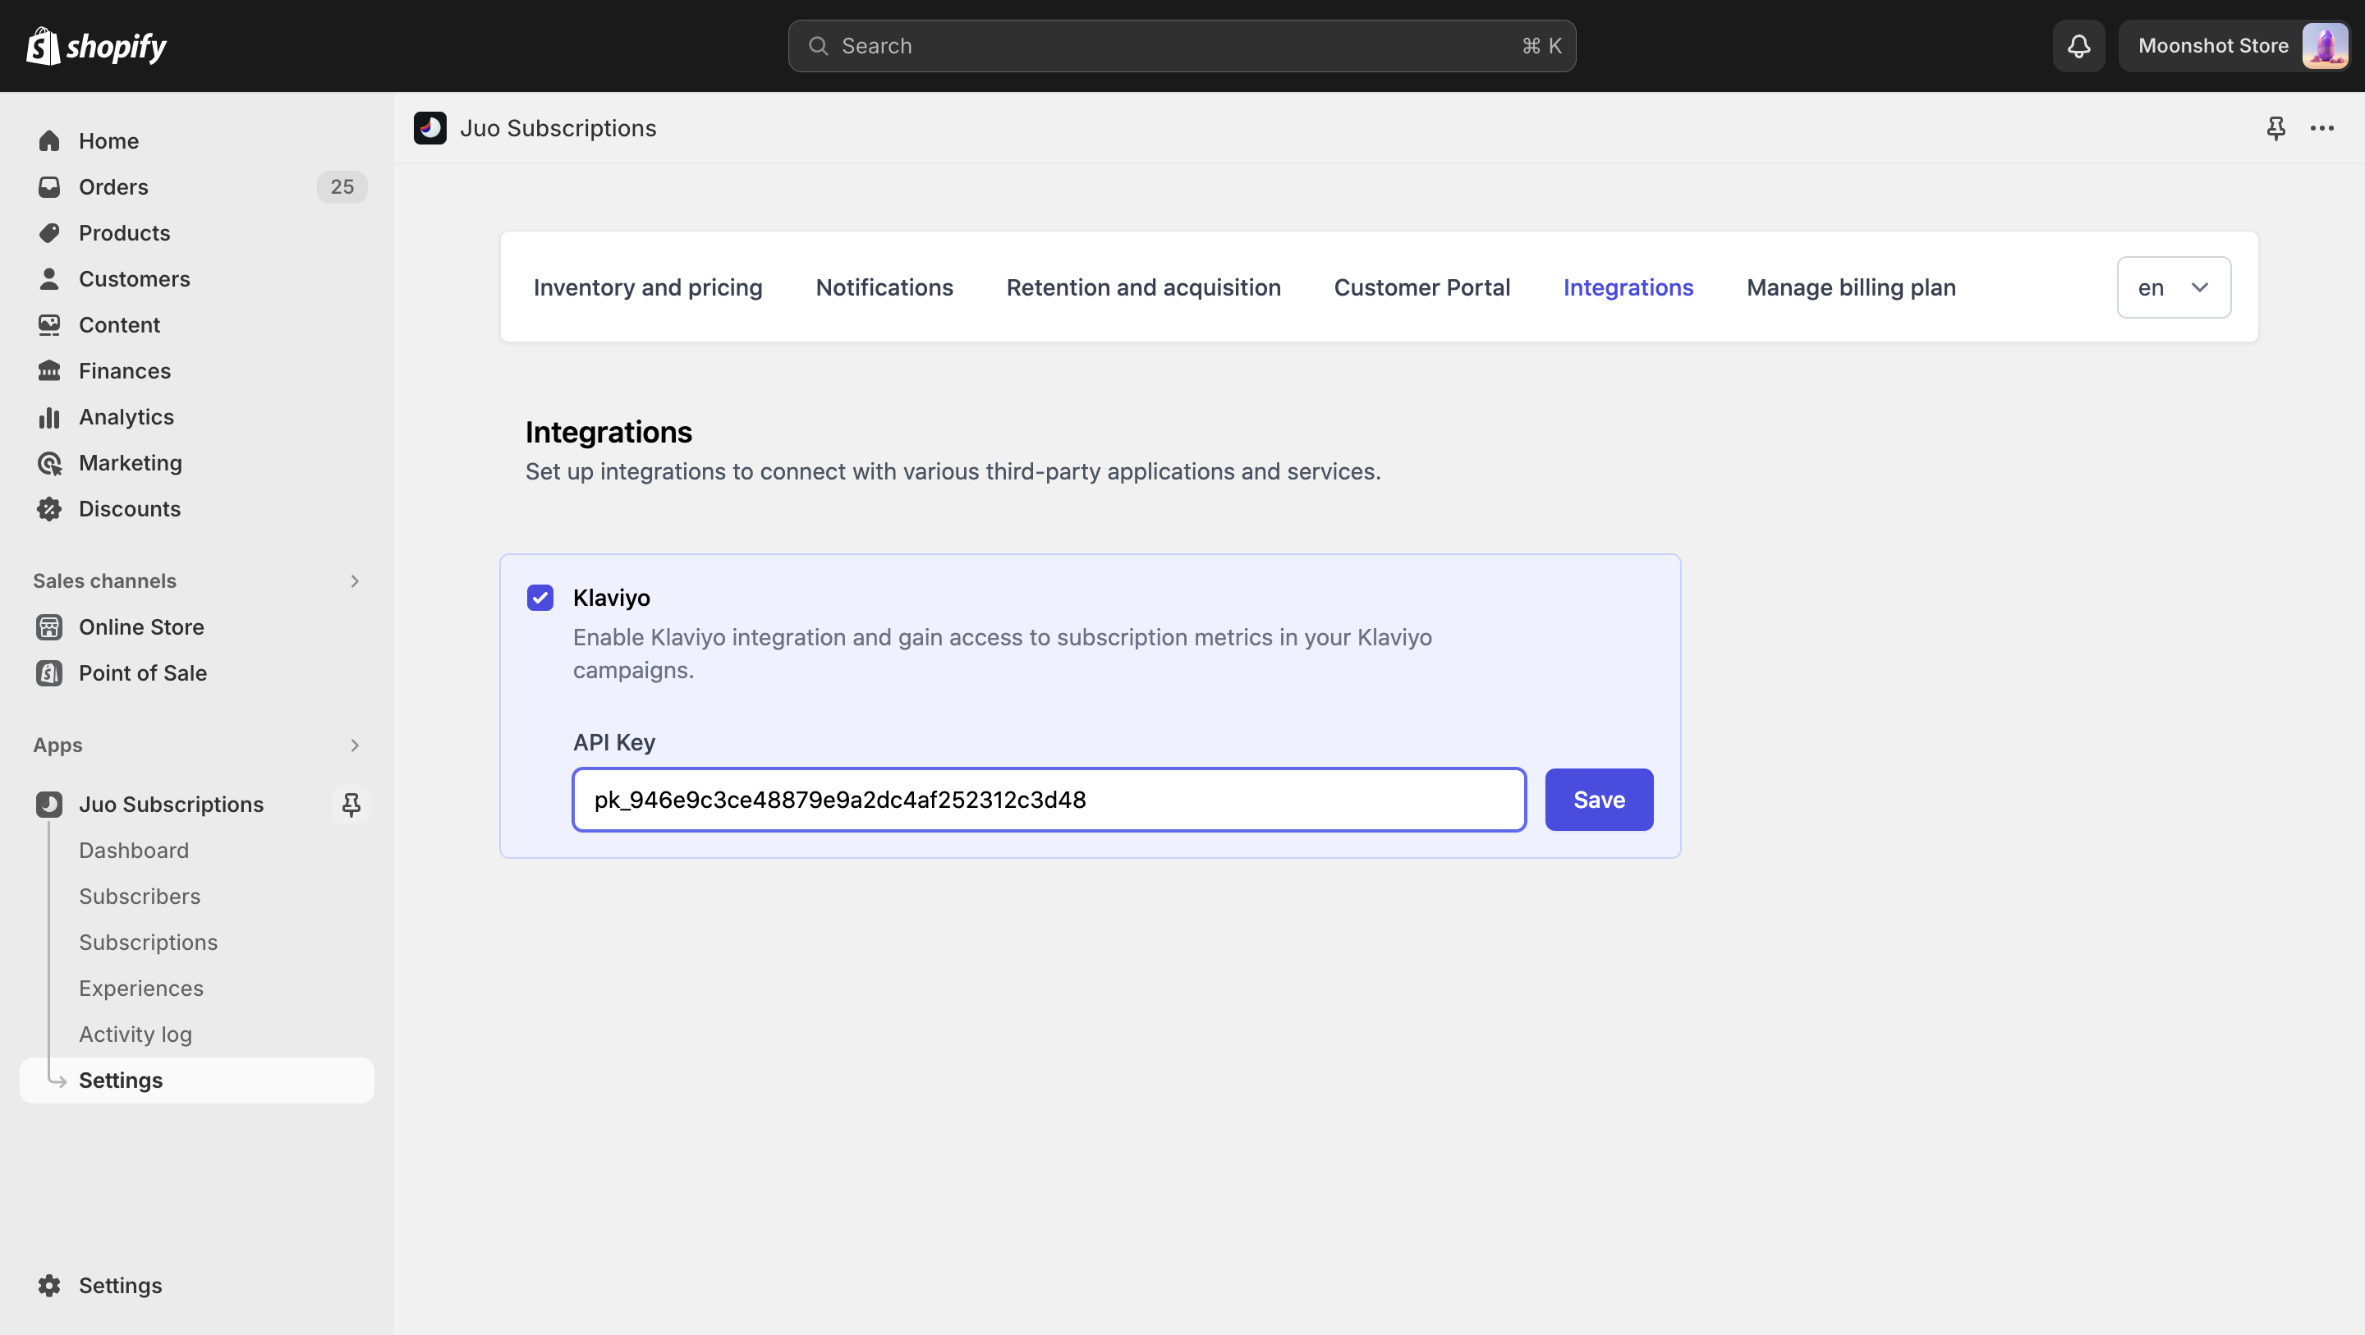Go to Juo Dashboard
This screenshot has width=2365, height=1335.
[134, 851]
